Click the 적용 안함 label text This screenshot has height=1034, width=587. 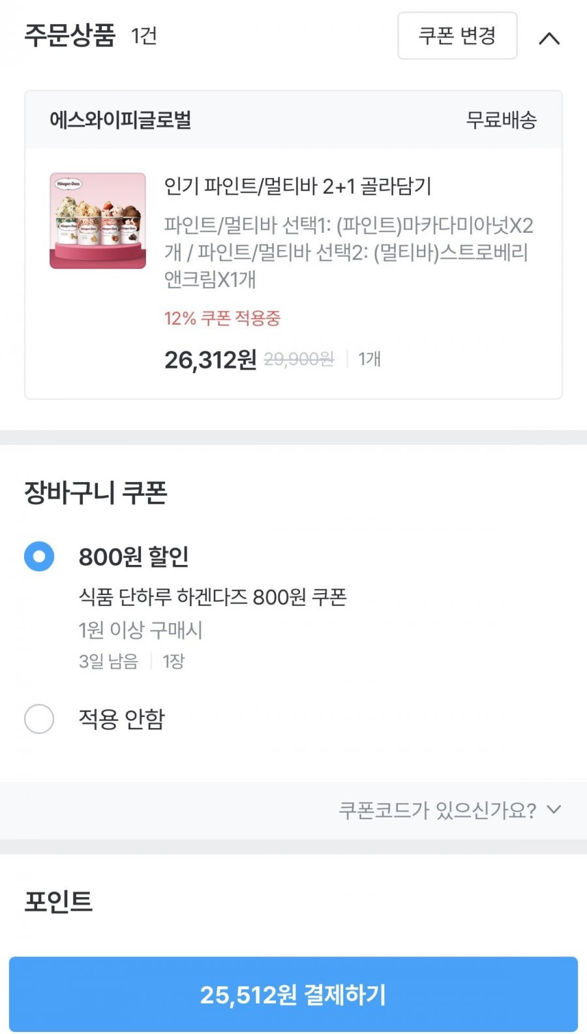click(122, 719)
